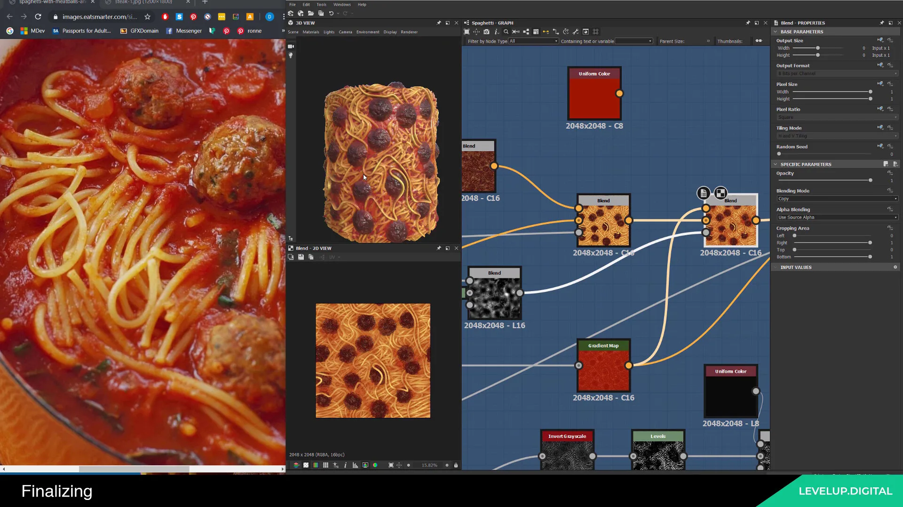This screenshot has width=903, height=507.
Task: Activate the loupe tool in the graph toolbar
Action: pyautogui.click(x=506, y=31)
